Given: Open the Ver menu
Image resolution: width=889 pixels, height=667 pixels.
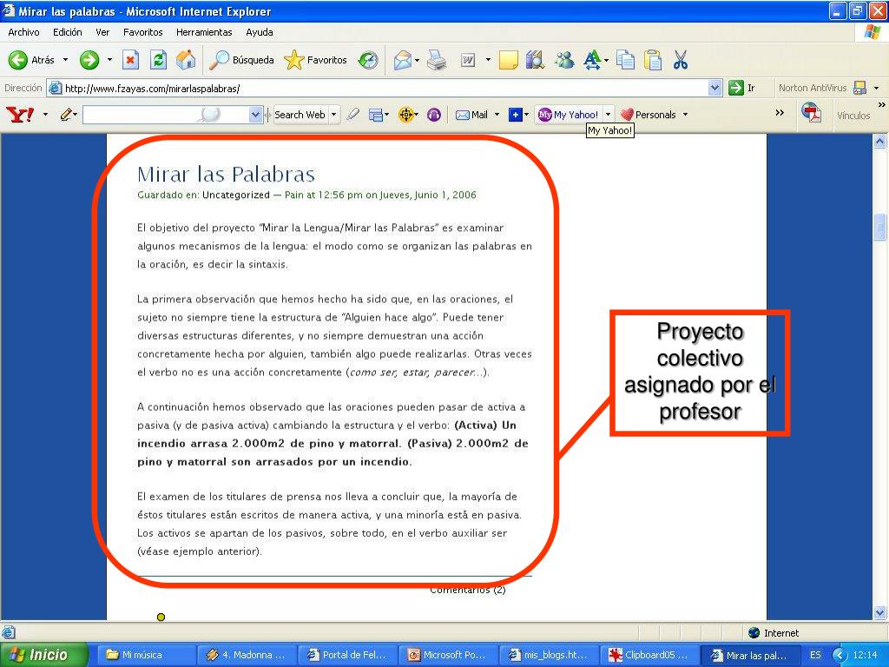Looking at the screenshot, I should (102, 32).
